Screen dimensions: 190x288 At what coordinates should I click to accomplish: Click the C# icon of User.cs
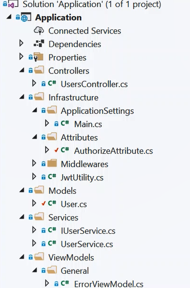(52, 203)
